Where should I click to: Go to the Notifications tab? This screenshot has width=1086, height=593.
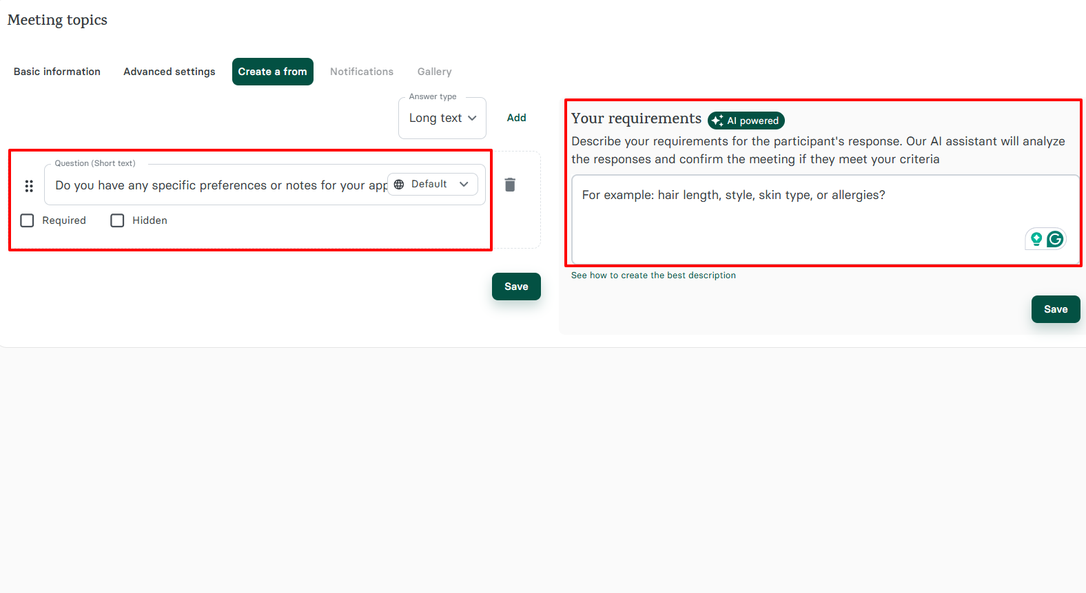tap(362, 72)
